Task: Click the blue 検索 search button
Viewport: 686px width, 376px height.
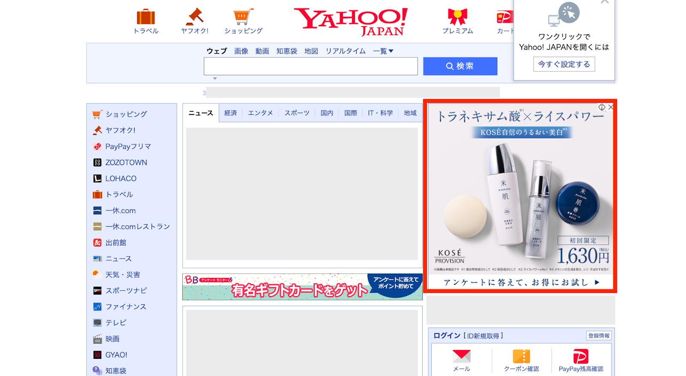Action: pyautogui.click(x=460, y=66)
